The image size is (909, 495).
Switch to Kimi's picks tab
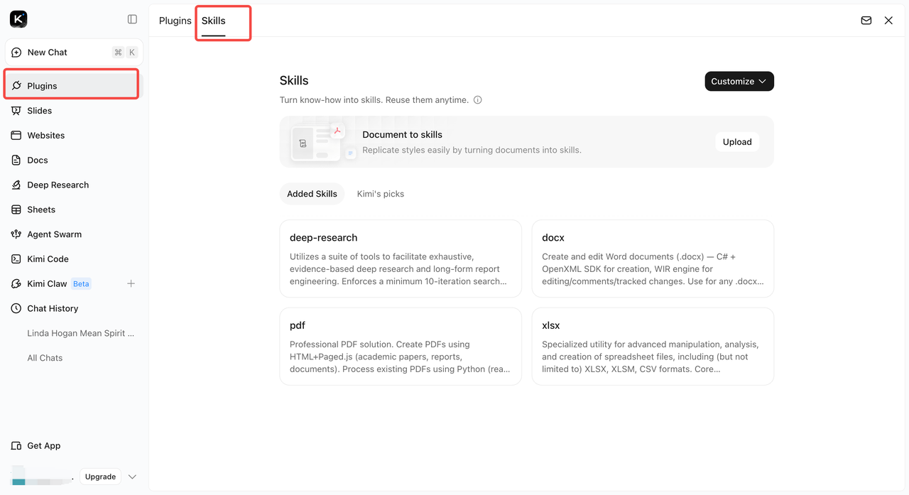(381, 194)
